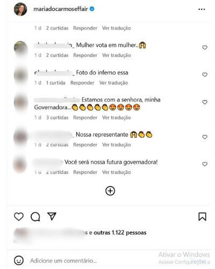Load more comments with the plus circle
215x269 pixels.
pos(110,191)
